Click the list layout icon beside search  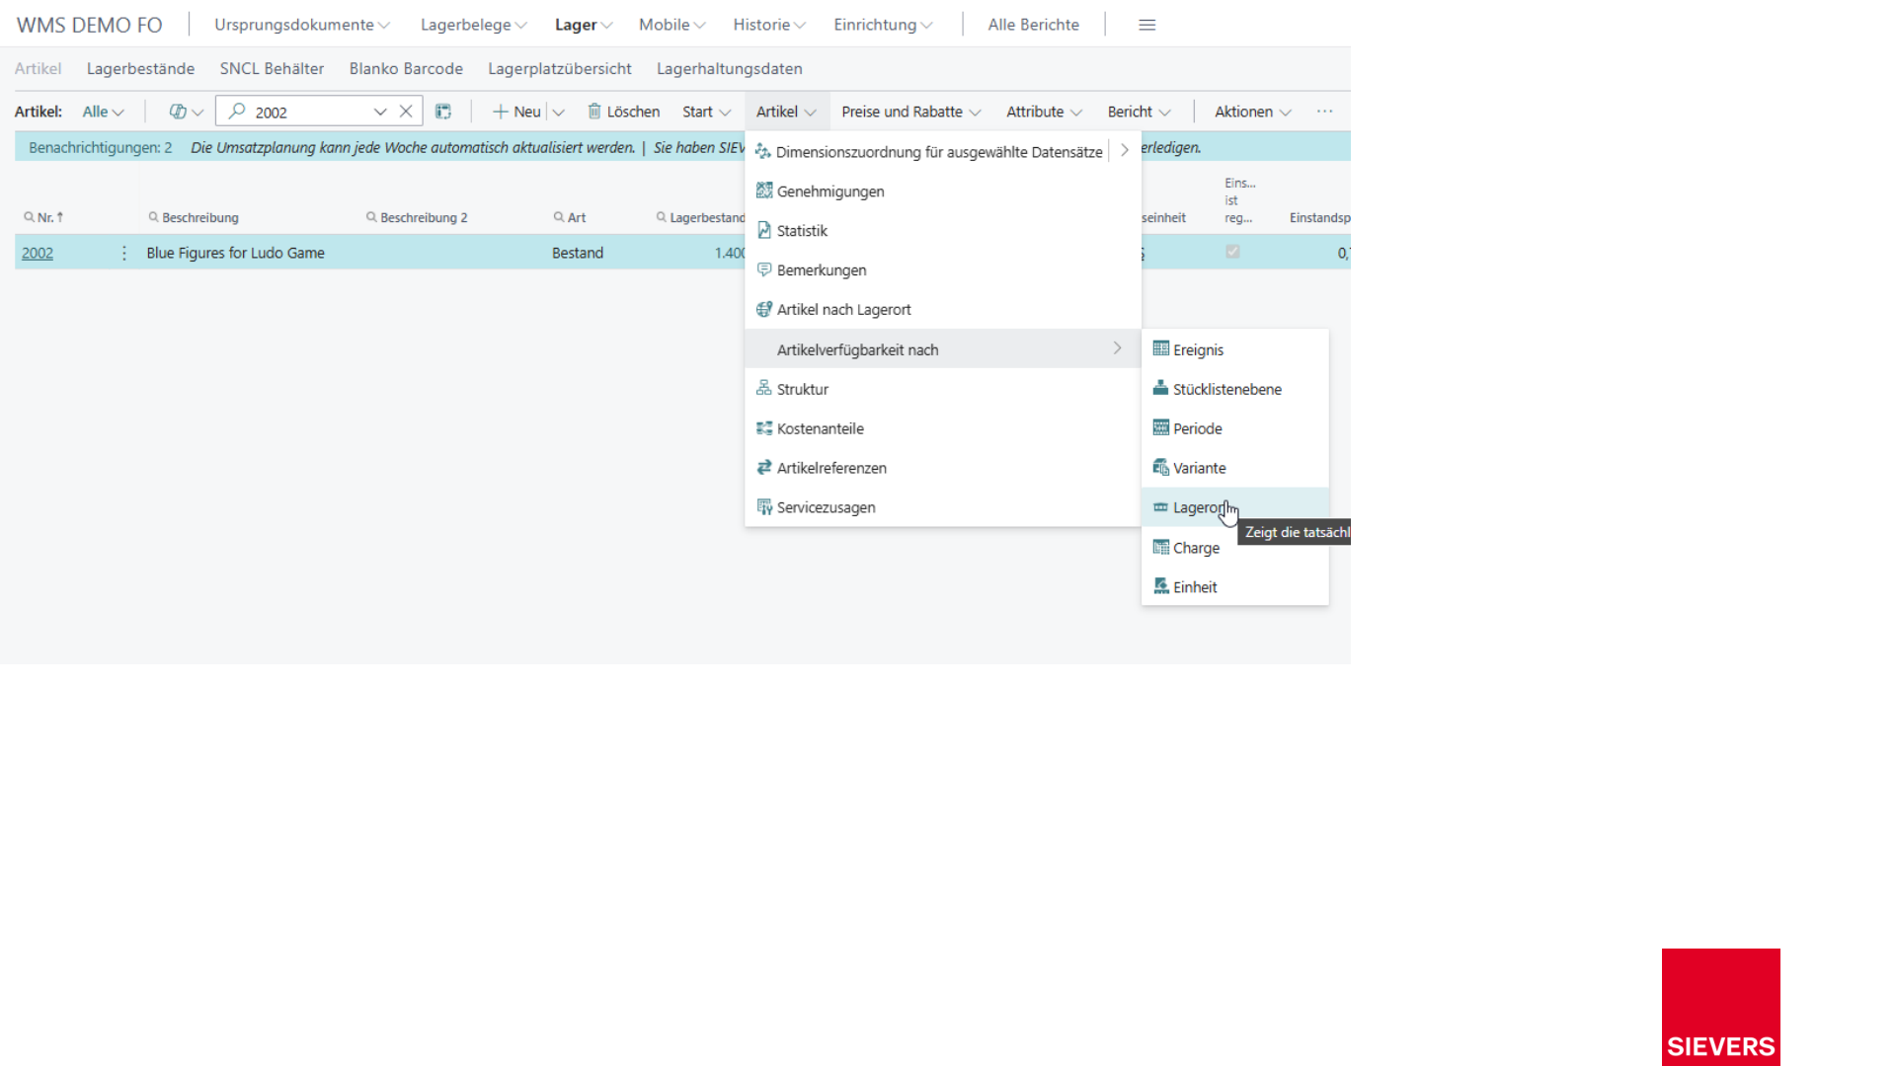[x=443, y=112]
